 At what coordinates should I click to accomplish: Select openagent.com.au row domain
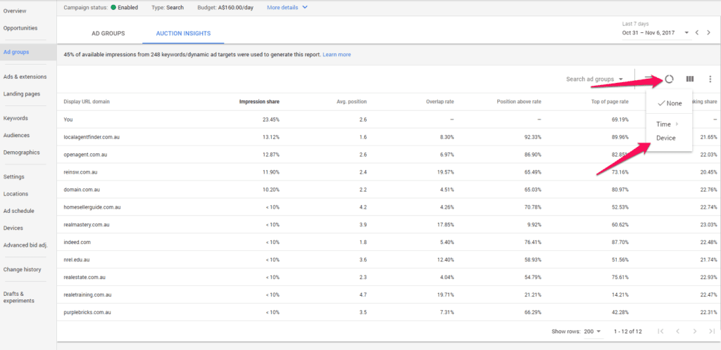pos(84,155)
